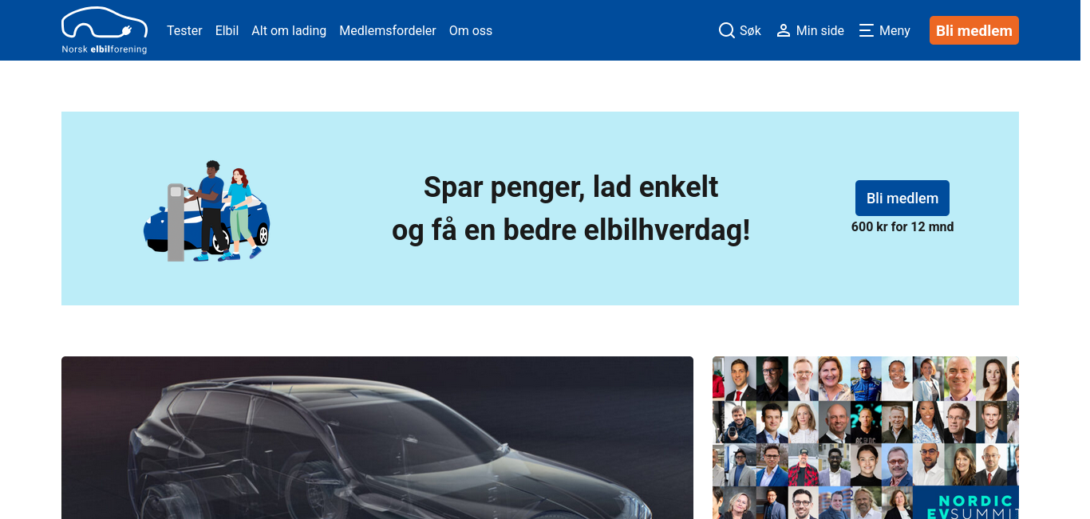
Task: Click the hamburger Meny icon
Action: [866, 30]
